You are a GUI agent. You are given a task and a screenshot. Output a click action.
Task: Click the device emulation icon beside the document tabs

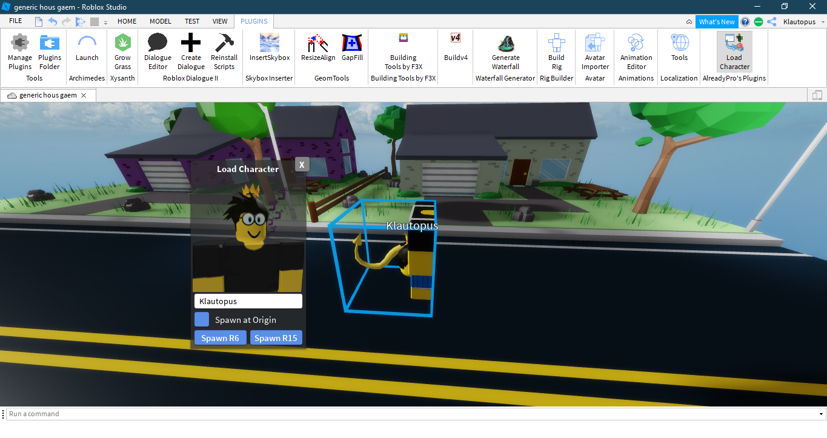pyautogui.click(x=817, y=95)
